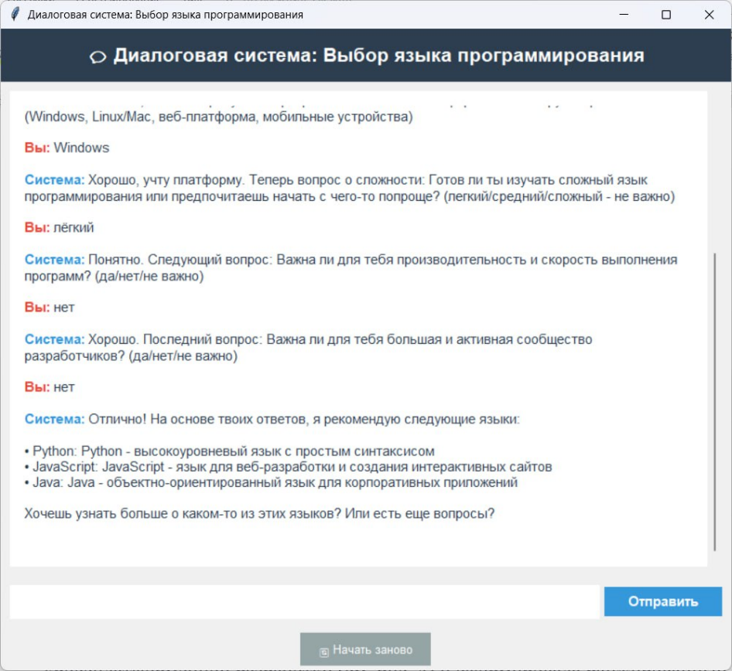This screenshot has height=671, width=732.
Task: Click the platform options line in parentheses
Action: [219, 117]
